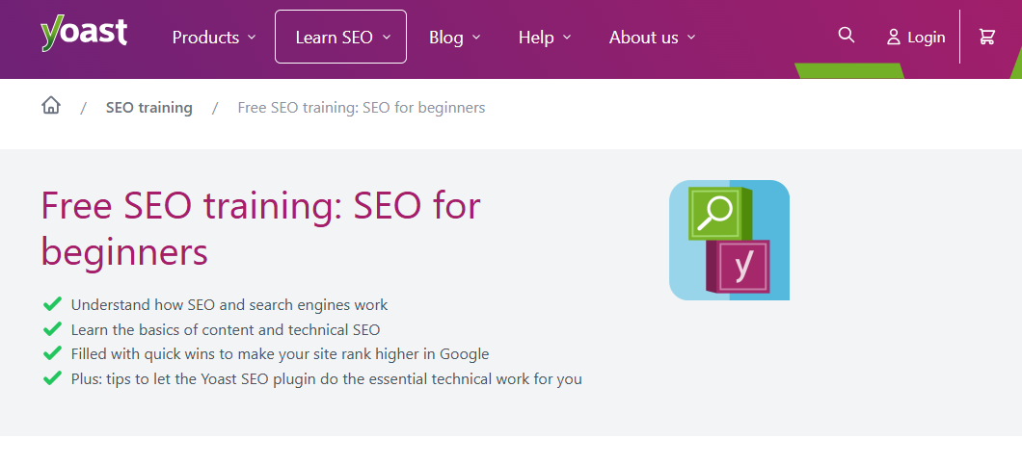Select the Products menu item

point(205,38)
